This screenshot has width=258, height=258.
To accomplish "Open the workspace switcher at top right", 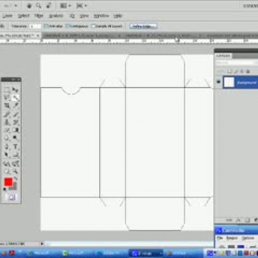I will 250,6.
